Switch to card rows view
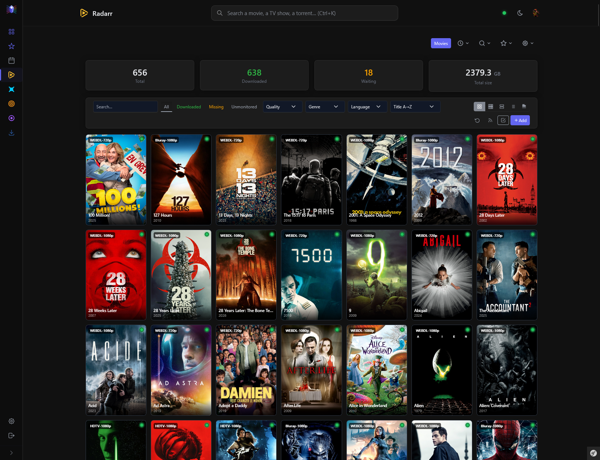Screen dimensions: 600x460 (502, 107)
